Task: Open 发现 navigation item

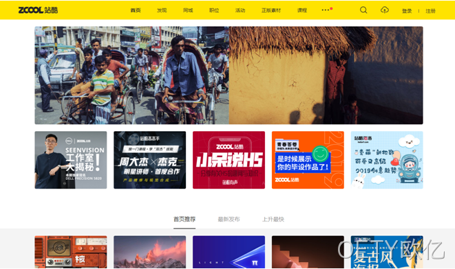Action: [x=162, y=10]
